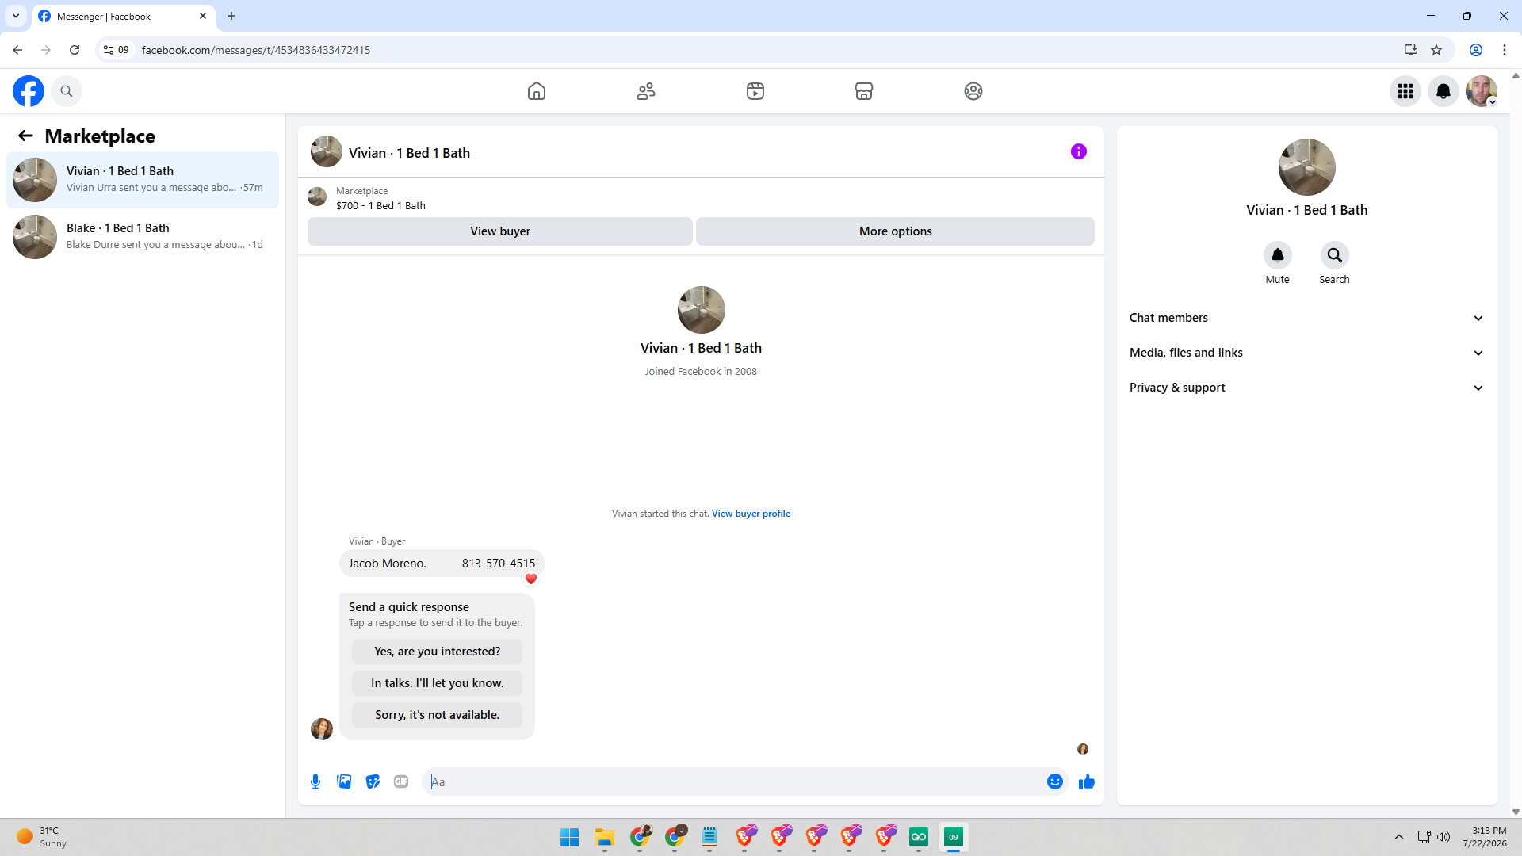This screenshot has width=1522, height=856.
Task: Open Chrome profile icon
Action: pos(1476,50)
